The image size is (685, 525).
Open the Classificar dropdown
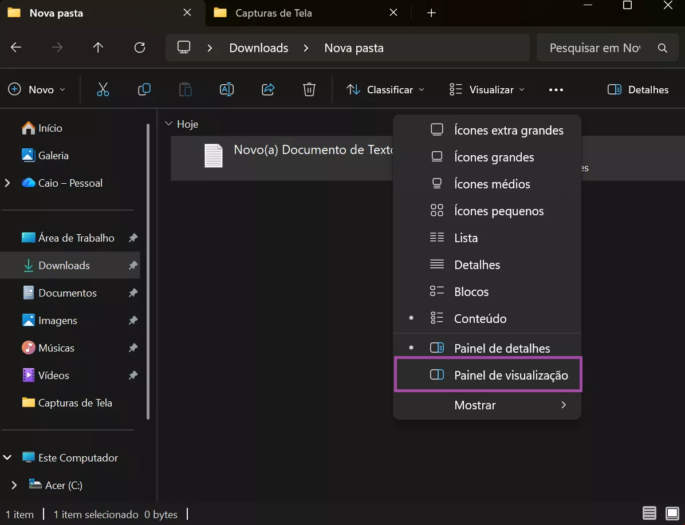[x=385, y=89]
